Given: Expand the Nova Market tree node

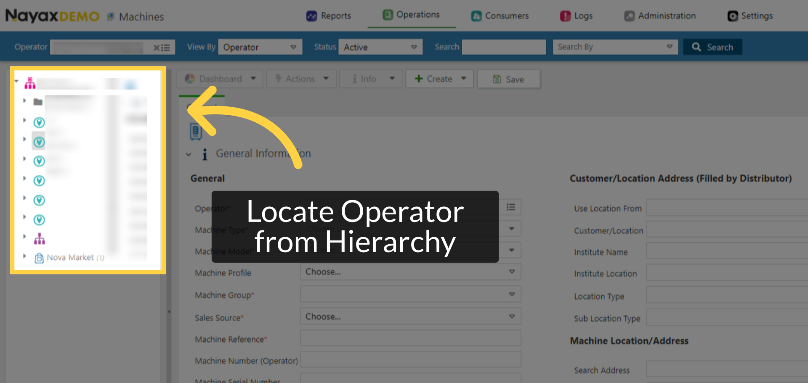Looking at the screenshot, I should click(24, 256).
